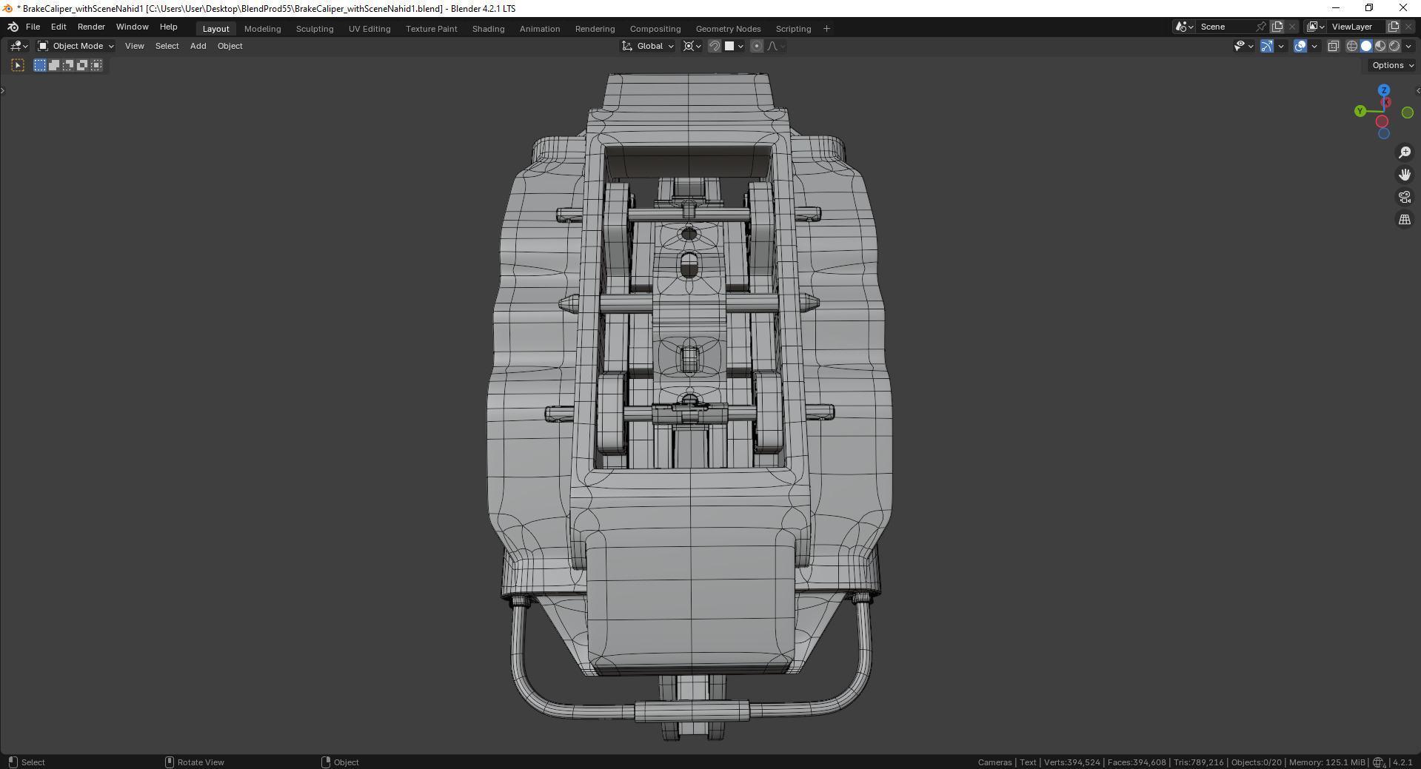
Task: Switch to material preview shading
Action: 1380,46
